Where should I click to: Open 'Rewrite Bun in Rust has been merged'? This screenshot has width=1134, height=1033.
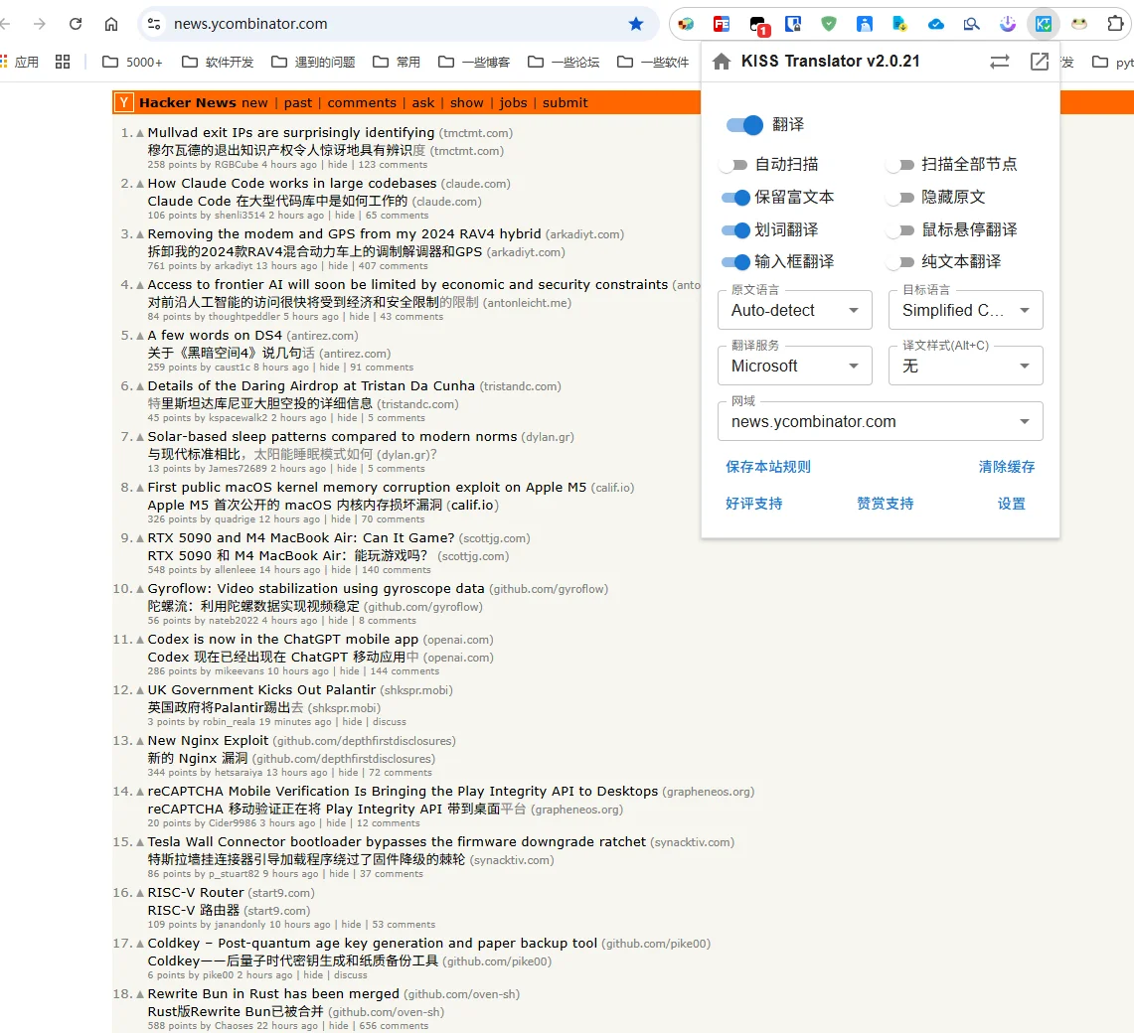click(x=273, y=994)
